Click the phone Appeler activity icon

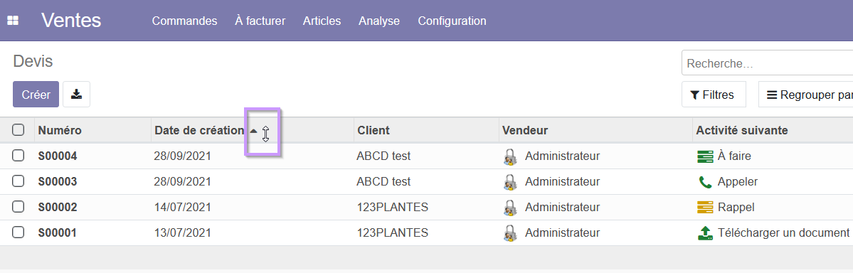point(704,181)
